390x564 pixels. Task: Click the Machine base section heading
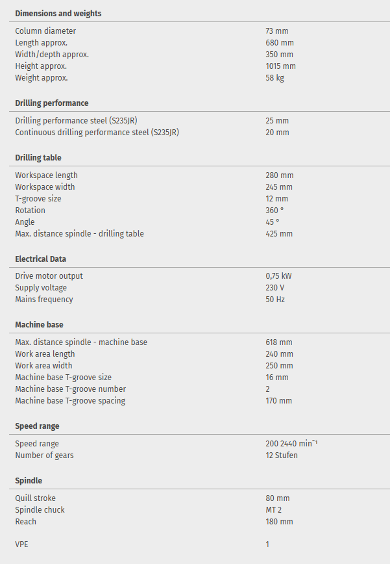coord(39,324)
